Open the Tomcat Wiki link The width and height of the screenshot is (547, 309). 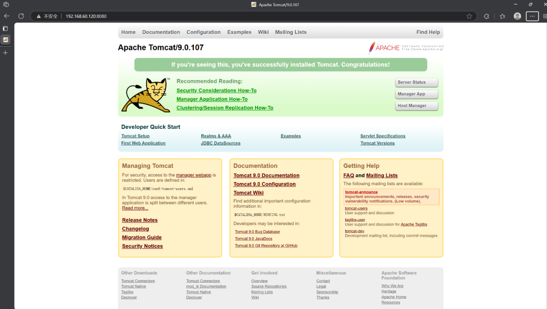(x=248, y=193)
